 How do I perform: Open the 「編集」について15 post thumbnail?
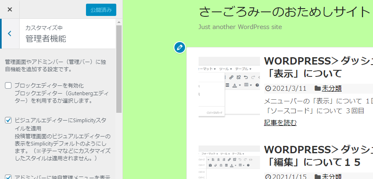pos(229,162)
